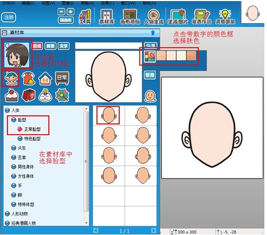Select 正常脸型 in the tree
Image resolution: width=267 pixels, height=235 pixels.
point(32,129)
